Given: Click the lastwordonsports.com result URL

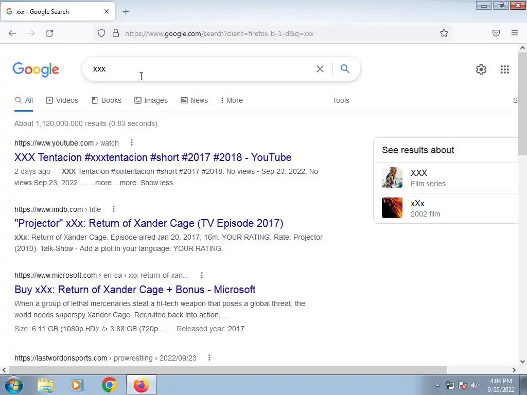Looking at the screenshot, I should pos(105,358).
